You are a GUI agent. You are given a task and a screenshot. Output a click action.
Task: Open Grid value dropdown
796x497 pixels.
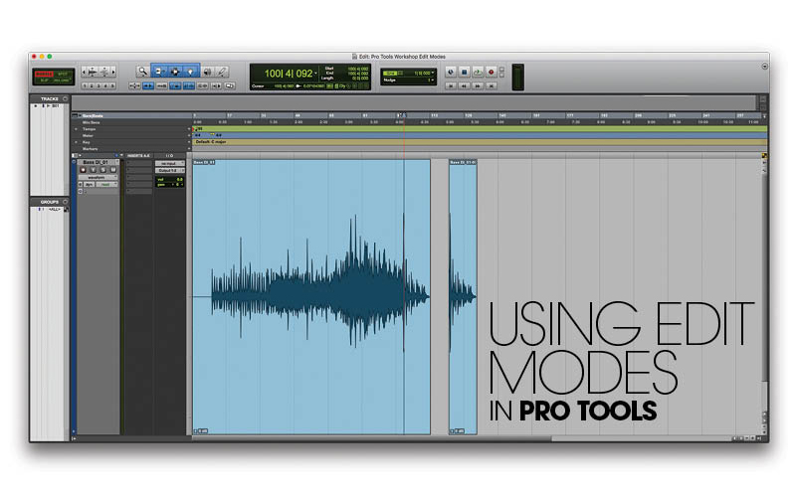click(432, 73)
